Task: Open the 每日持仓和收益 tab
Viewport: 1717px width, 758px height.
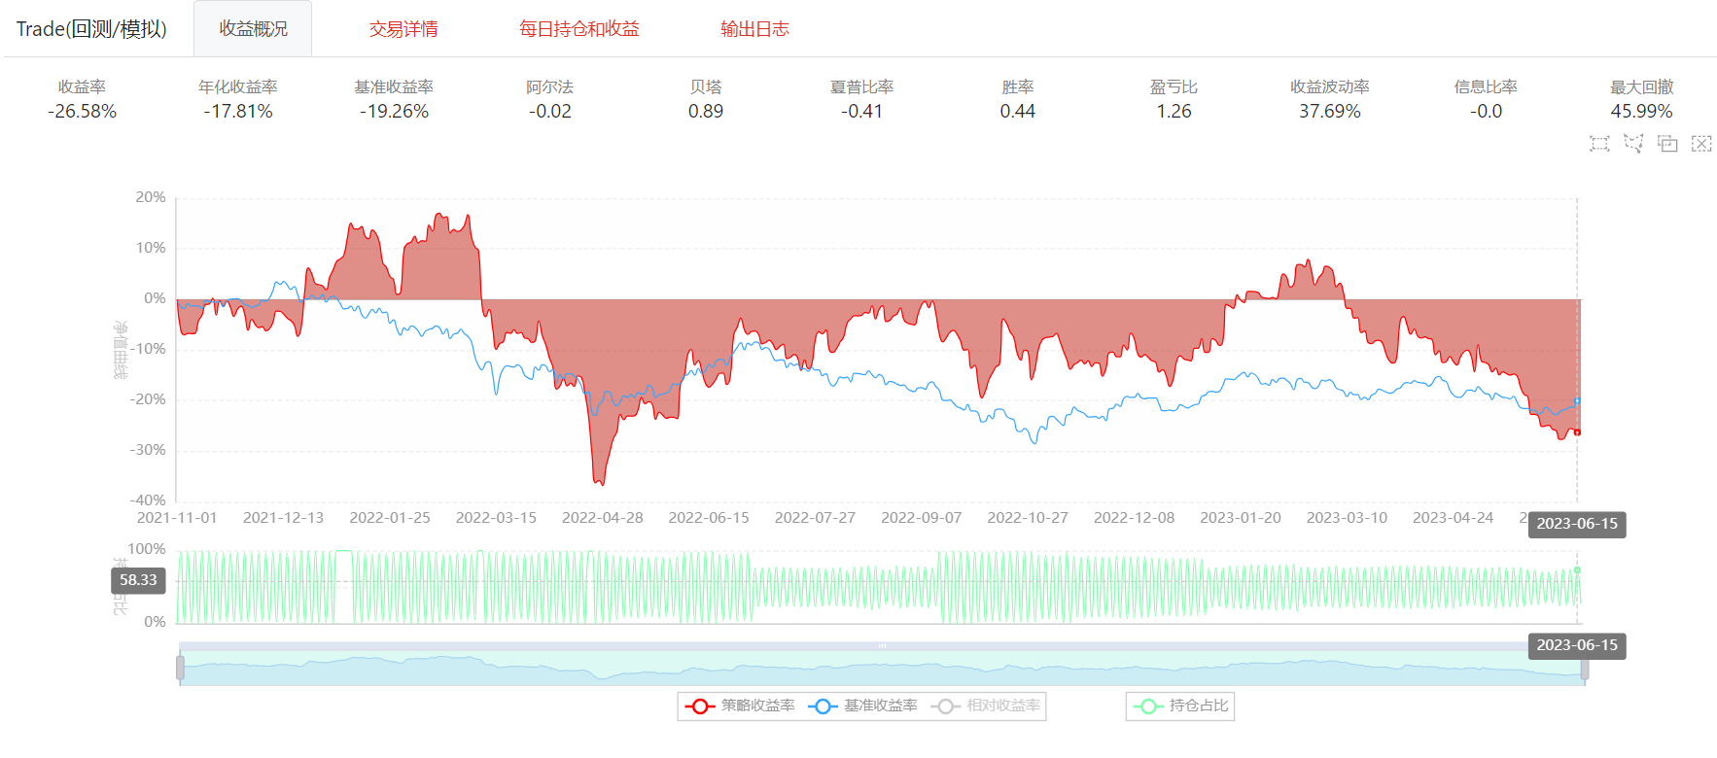Action: [x=579, y=29]
